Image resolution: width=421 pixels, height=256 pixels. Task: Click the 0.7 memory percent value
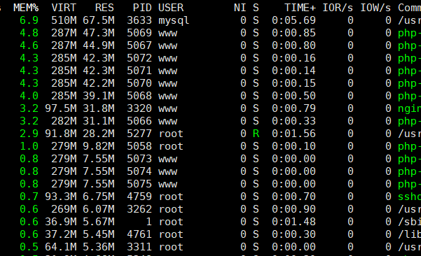tap(29, 197)
